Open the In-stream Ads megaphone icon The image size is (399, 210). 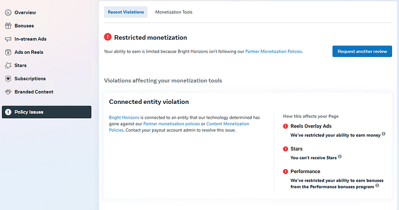pyautogui.click(x=8, y=39)
